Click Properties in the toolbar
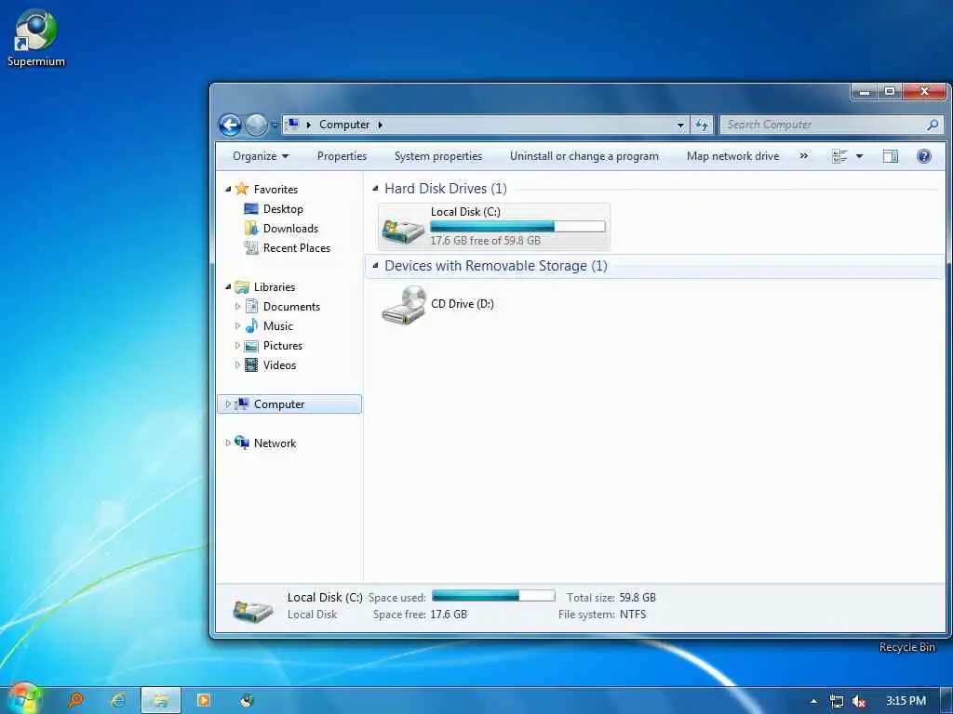953x714 pixels. 342,156
